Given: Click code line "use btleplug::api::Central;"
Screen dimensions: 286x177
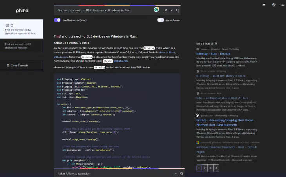Looking at the screenshot, I should click(74, 79).
